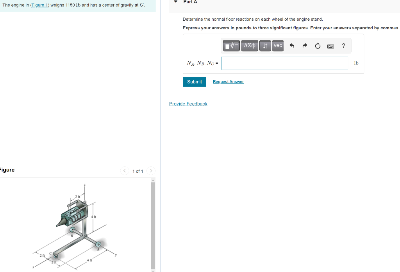Undo the last entry in answer editor
Viewport: 400px width, 272px height.
pos(292,46)
